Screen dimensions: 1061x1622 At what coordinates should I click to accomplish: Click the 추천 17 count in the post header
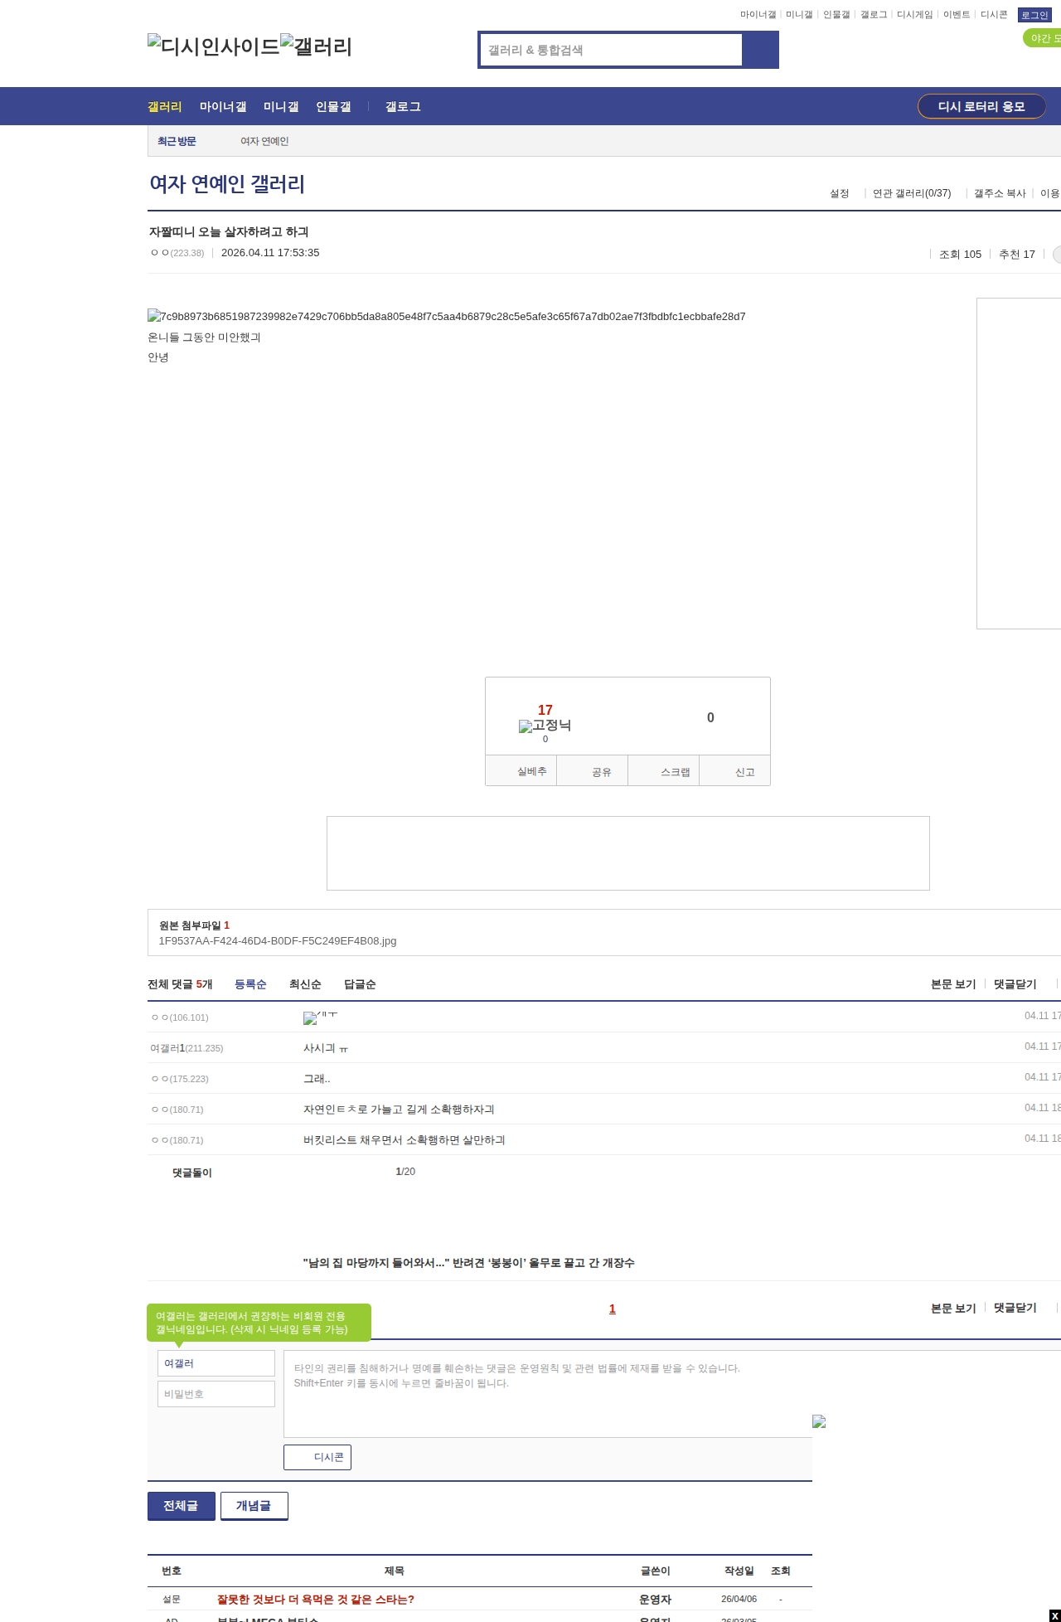click(x=1017, y=255)
